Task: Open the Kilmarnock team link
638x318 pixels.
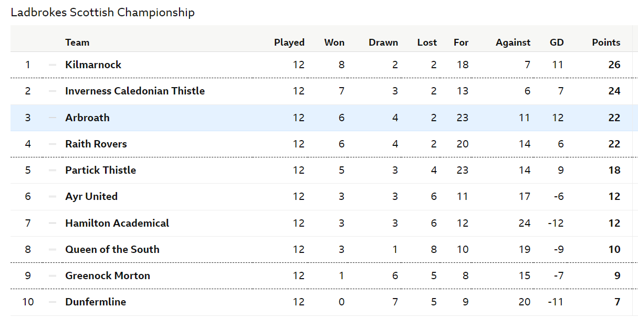Action: 93,65
